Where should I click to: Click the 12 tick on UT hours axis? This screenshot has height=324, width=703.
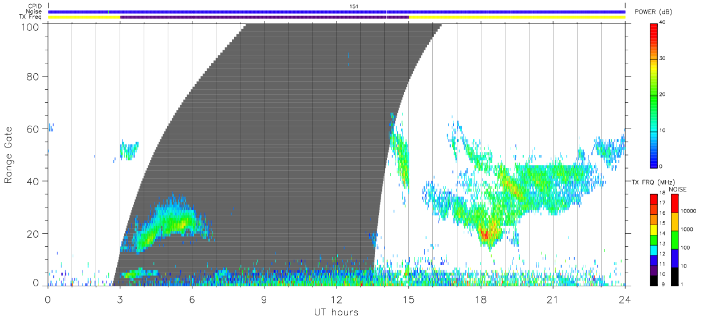pos(336,299)
